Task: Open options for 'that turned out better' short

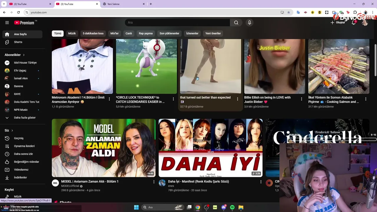Action: click(237, 99)
